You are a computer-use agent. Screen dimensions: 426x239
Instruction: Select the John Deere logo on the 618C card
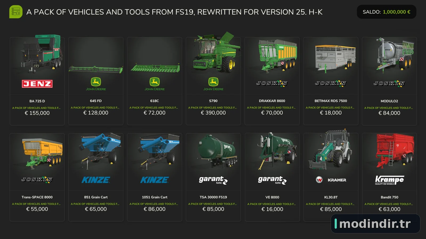154,84
